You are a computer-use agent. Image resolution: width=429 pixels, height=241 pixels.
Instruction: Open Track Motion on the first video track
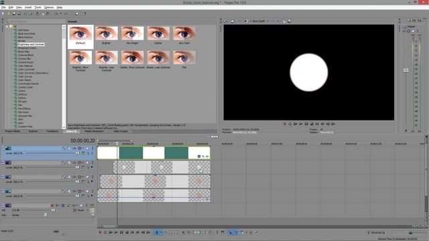(x=69, y=149)
